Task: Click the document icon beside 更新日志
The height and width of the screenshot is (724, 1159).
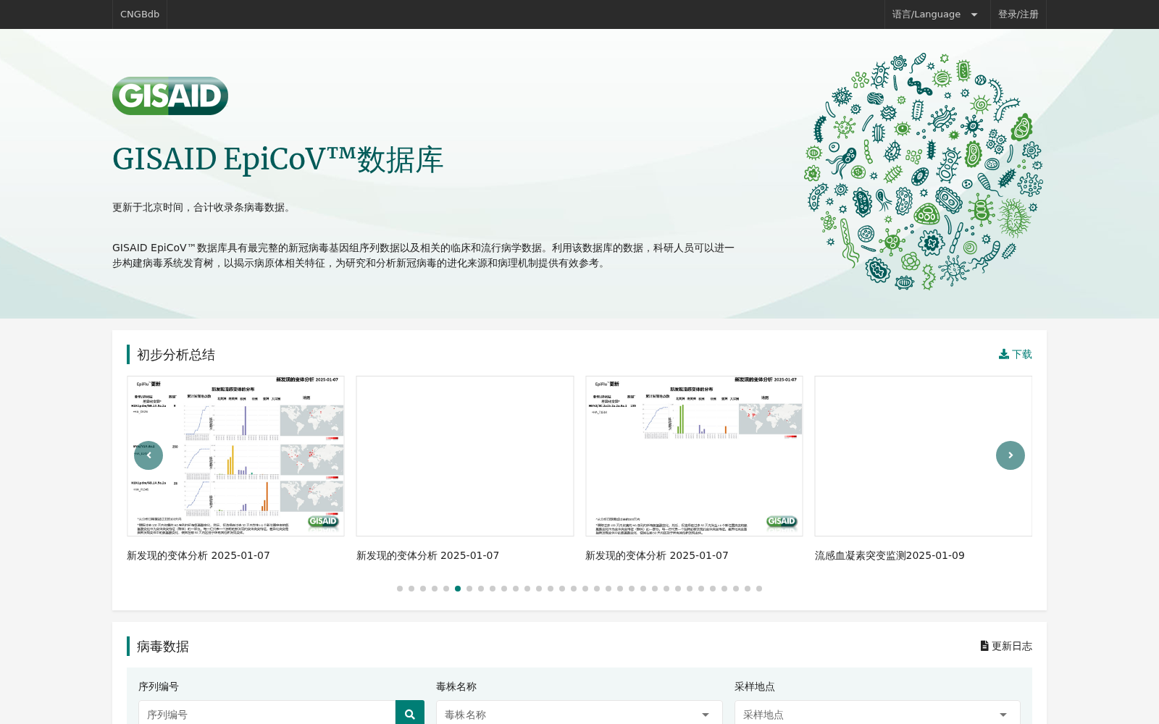Action: [x=984, y=646]
